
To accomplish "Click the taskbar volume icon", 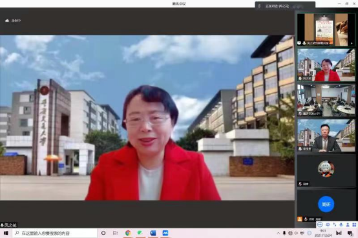I will click(x=296, y=233).
